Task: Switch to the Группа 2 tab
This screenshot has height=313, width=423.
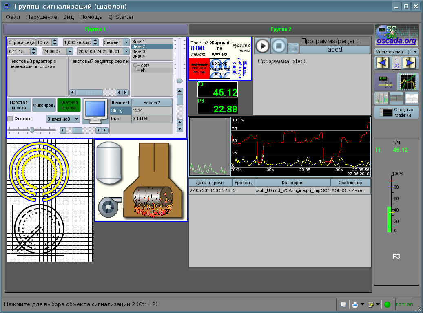Action: tap(281, 29)
